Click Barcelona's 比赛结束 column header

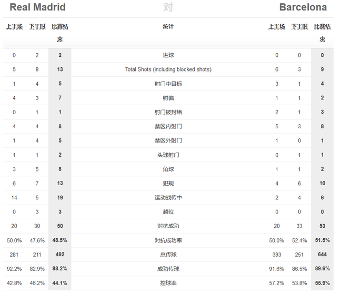pyautogui.click(x=322, y=33)
